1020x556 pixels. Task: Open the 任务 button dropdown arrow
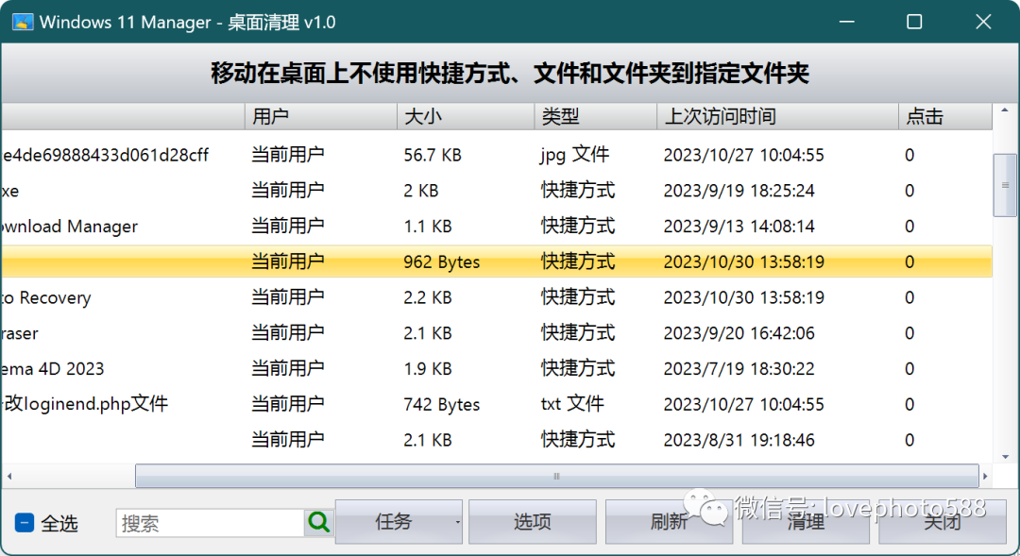pyautogui.click(x=457, y=522)
